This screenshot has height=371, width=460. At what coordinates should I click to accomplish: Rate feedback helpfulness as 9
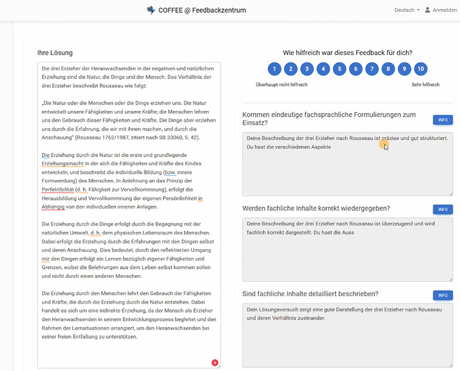tap(405, 69)
